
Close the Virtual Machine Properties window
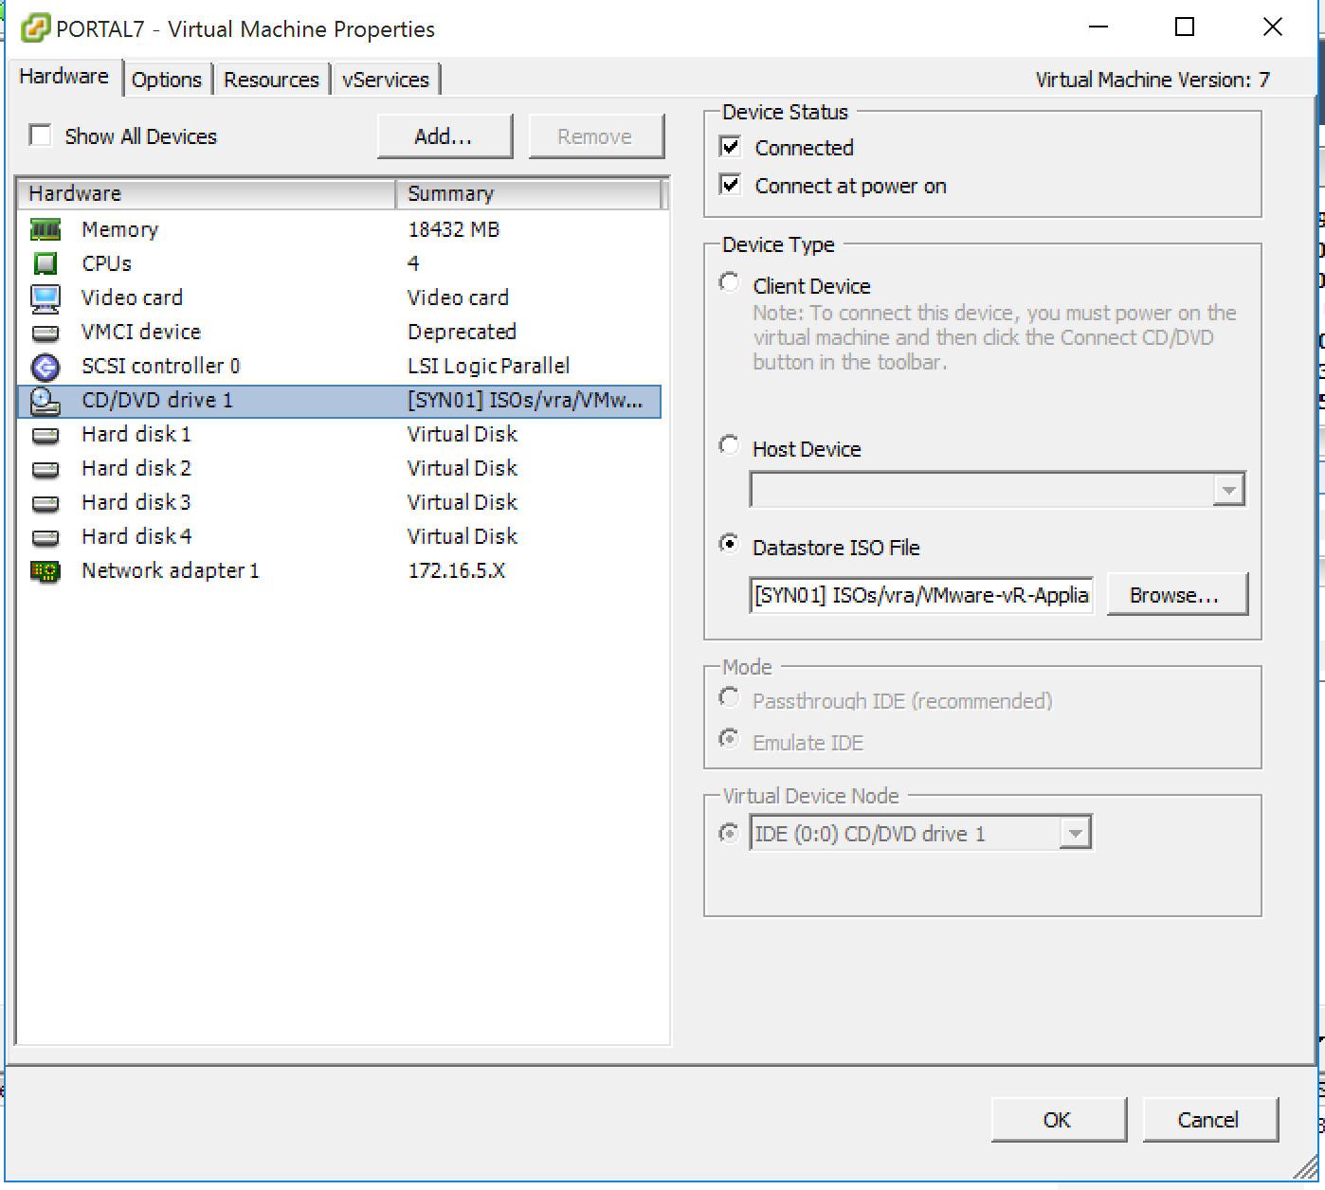pyautogui.click(x=1273, y=27)
